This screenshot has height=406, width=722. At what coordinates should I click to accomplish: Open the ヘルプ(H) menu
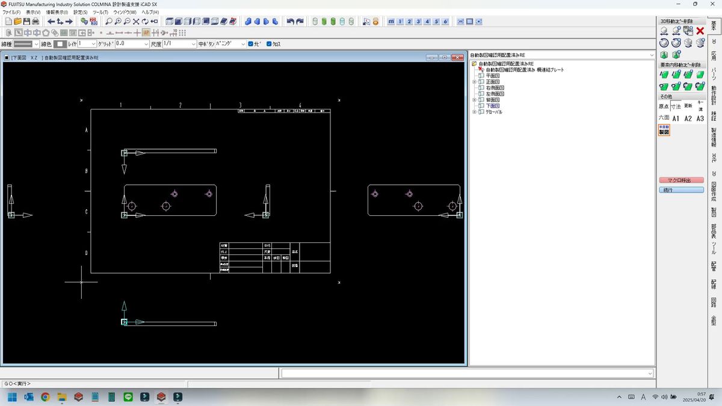[x=150, y=12]
